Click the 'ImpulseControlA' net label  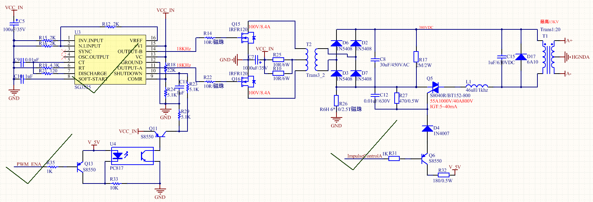click(x=364, y=156)
